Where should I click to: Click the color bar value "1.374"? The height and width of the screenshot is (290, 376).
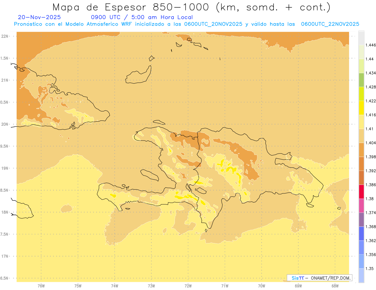click(x=370, y=213)
